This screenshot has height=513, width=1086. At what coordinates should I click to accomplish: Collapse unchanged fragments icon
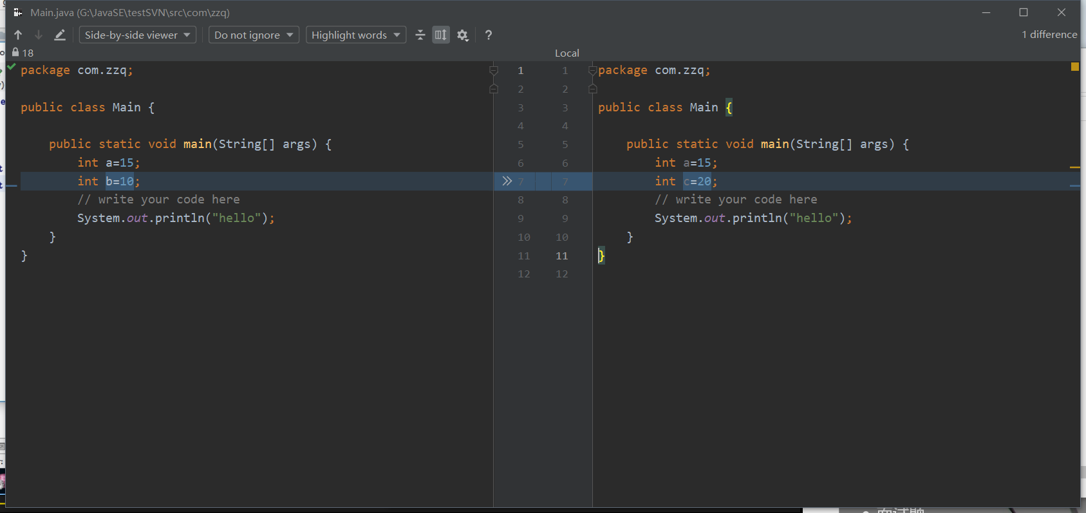(x=420, y=35)
